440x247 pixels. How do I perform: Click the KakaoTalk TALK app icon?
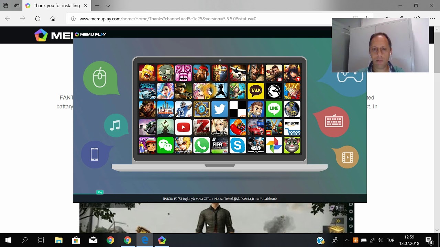pyautogui.click(x=256, y=91)
